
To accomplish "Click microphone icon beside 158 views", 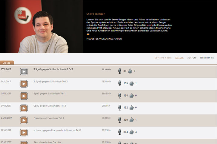I will (x=120, y=95).
